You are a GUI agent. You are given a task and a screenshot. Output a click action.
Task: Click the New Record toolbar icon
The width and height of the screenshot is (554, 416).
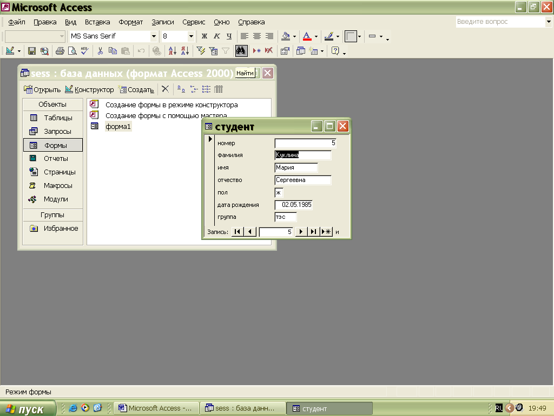(256, 51)
